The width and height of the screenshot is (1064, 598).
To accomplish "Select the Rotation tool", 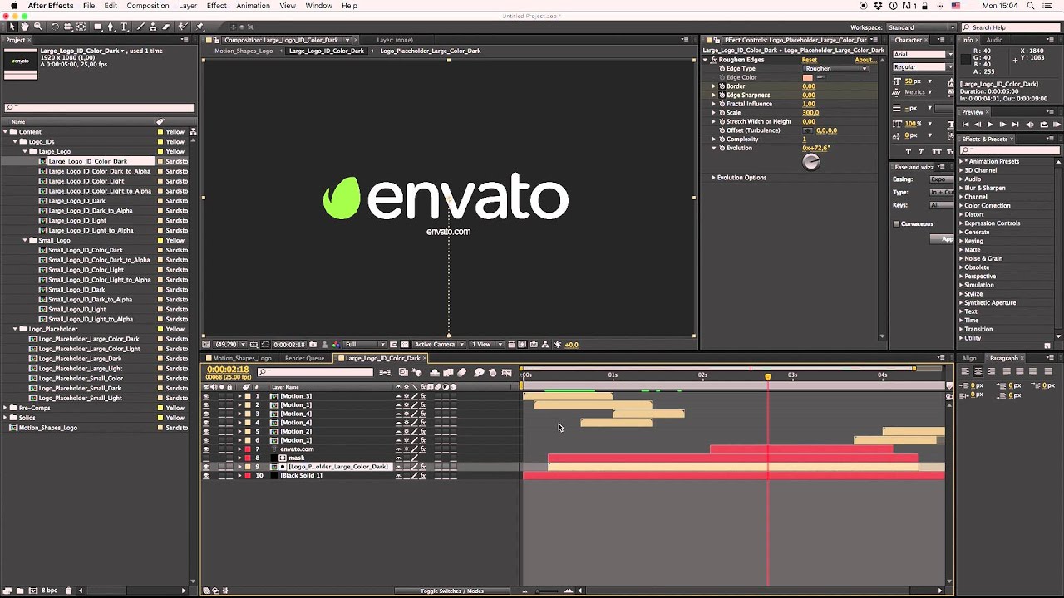I will 55,27.
